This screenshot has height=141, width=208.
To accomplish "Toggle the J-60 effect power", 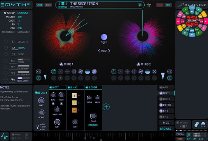I will point(69,87).
